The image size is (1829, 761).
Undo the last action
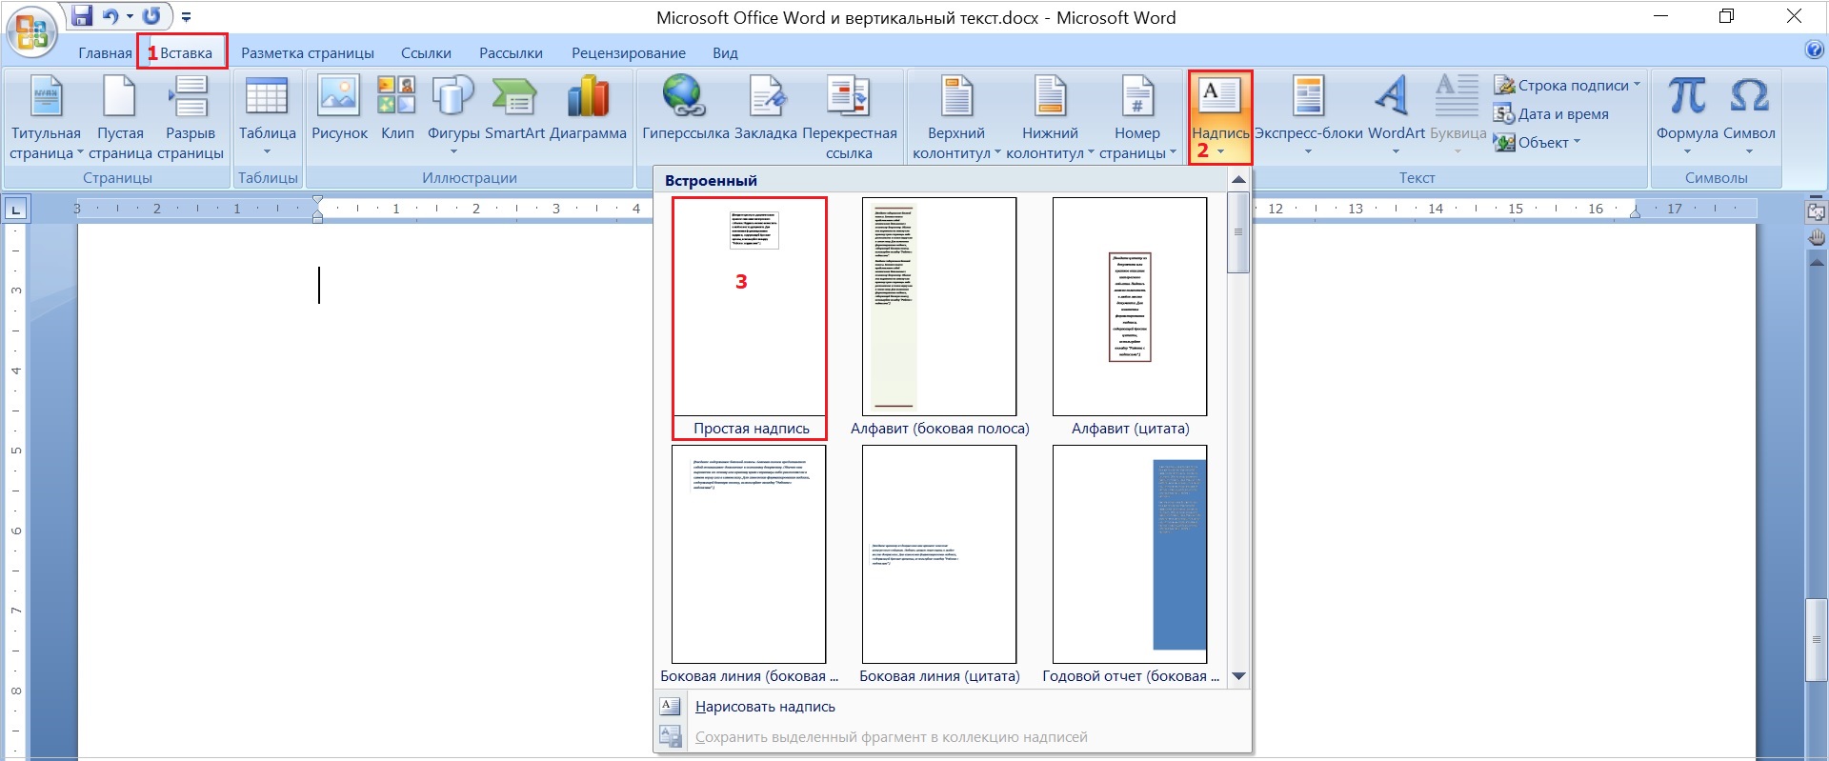point(111,16)
